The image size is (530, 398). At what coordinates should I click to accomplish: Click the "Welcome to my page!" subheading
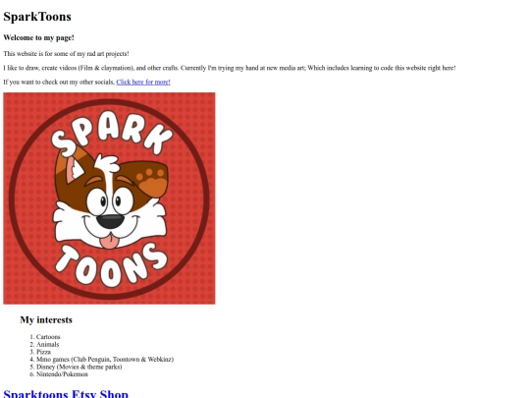coord(38,37)
